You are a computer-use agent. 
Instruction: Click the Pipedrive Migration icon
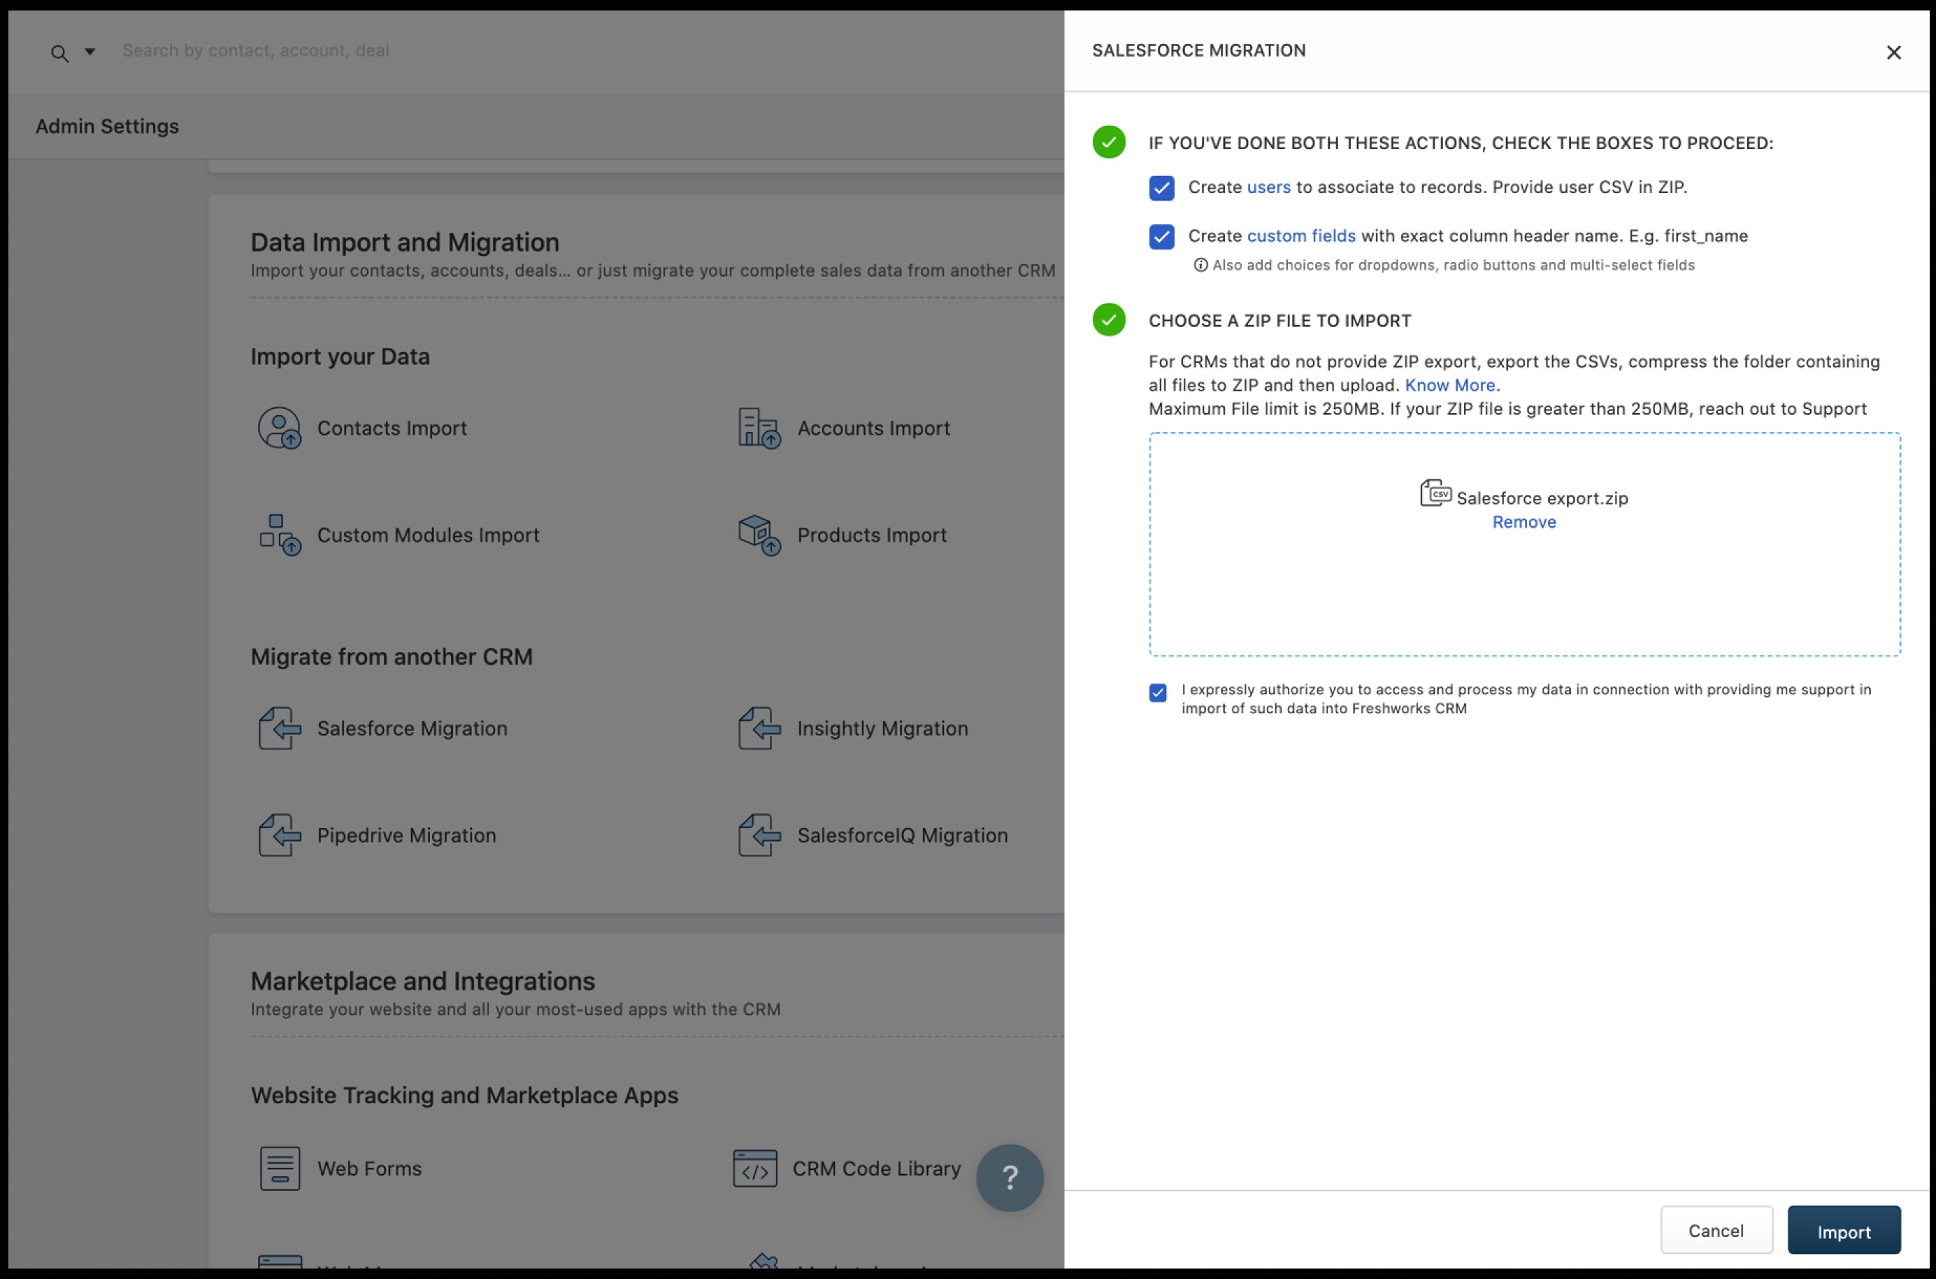click(279, 835)
